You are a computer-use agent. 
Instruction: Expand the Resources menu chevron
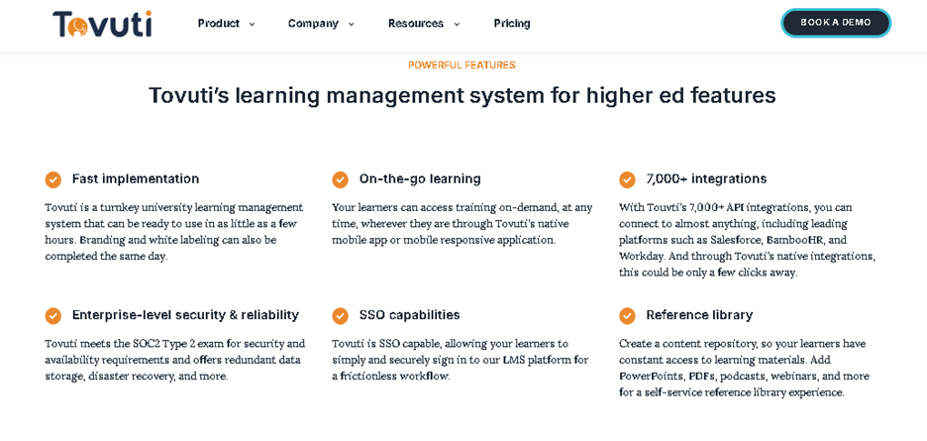click(x=457, y=24)
